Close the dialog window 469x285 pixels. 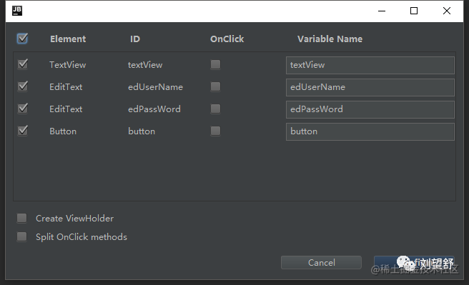click(447, 11)
